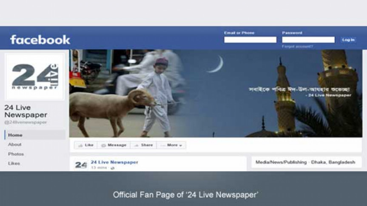Open the 24 Live Newspaper profile picture
367x206 pixels.
pyautogui.click(x=34, y=77)
